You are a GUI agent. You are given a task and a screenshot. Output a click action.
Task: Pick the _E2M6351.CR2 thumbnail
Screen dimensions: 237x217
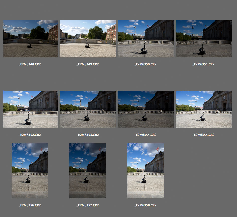point(204,39)
